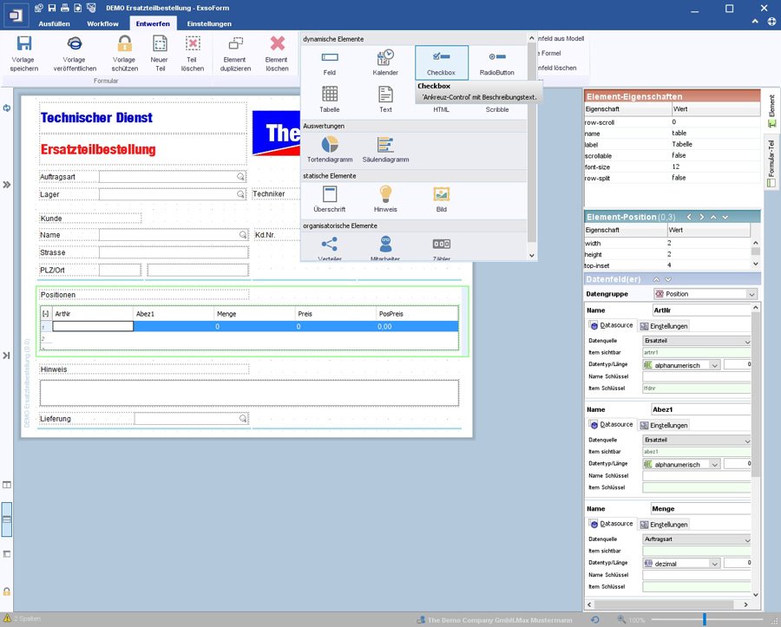Adjust the zoom slider in status bar

pos(705,619)
